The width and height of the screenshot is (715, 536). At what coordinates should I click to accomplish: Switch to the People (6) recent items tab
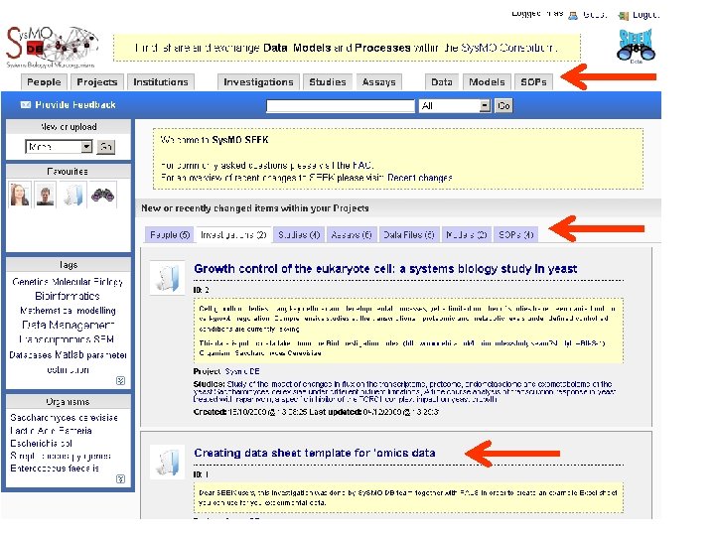click(170, 234)
